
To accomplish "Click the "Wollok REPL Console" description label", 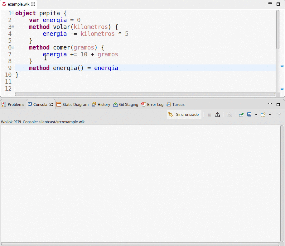I will click(43, 122).
